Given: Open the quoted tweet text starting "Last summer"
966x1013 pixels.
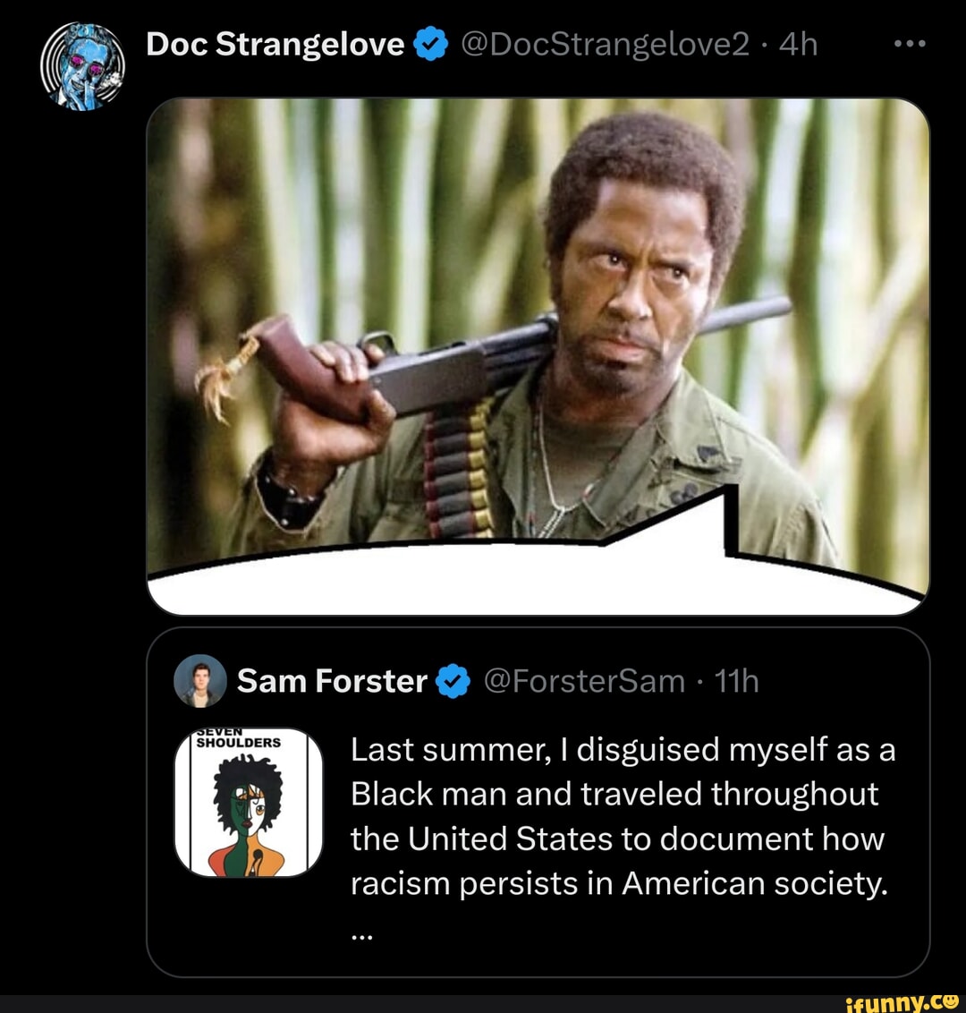Looking at the screenshot, I should click(x=623, y=794).
